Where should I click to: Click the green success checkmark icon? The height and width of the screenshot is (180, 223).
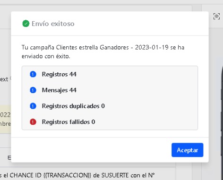click(x=26, y=24)
